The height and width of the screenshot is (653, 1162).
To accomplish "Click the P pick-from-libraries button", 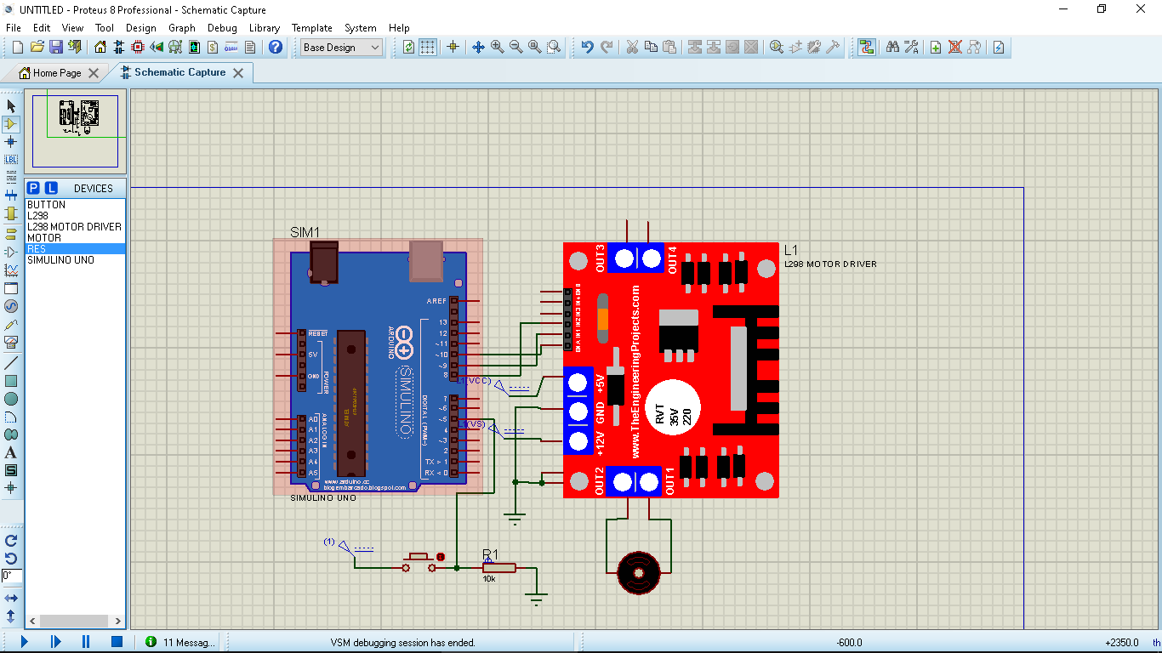I will [x=33, y=188].
